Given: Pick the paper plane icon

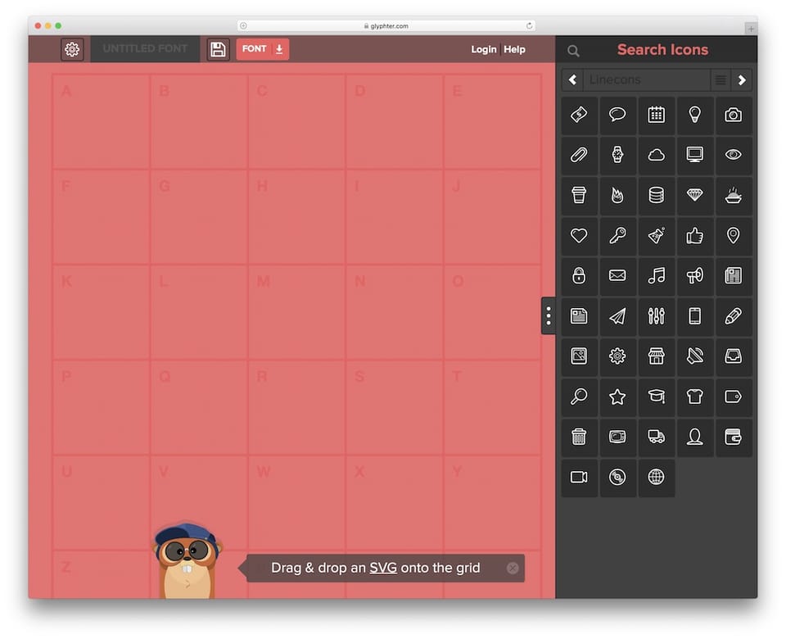Looking at the screenshot, I should pyautogui.click(x=617, y=316).
